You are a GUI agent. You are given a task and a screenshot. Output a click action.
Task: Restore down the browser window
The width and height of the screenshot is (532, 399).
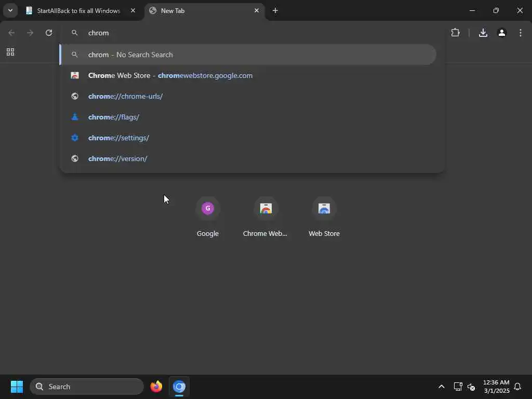pos(496,10)
